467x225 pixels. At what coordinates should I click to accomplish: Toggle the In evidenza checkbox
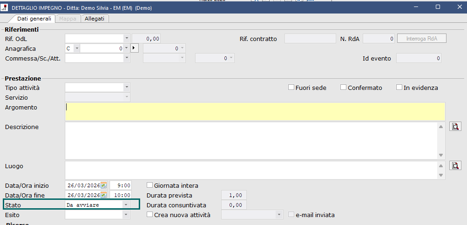click(399, 88)
